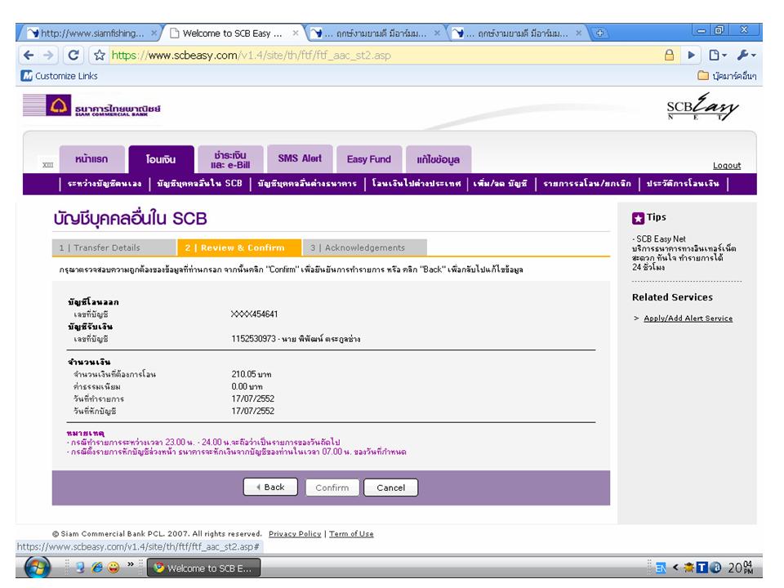Click account number XXXX454641
This screenshot has width=784, height=588.
coord(254,314)
